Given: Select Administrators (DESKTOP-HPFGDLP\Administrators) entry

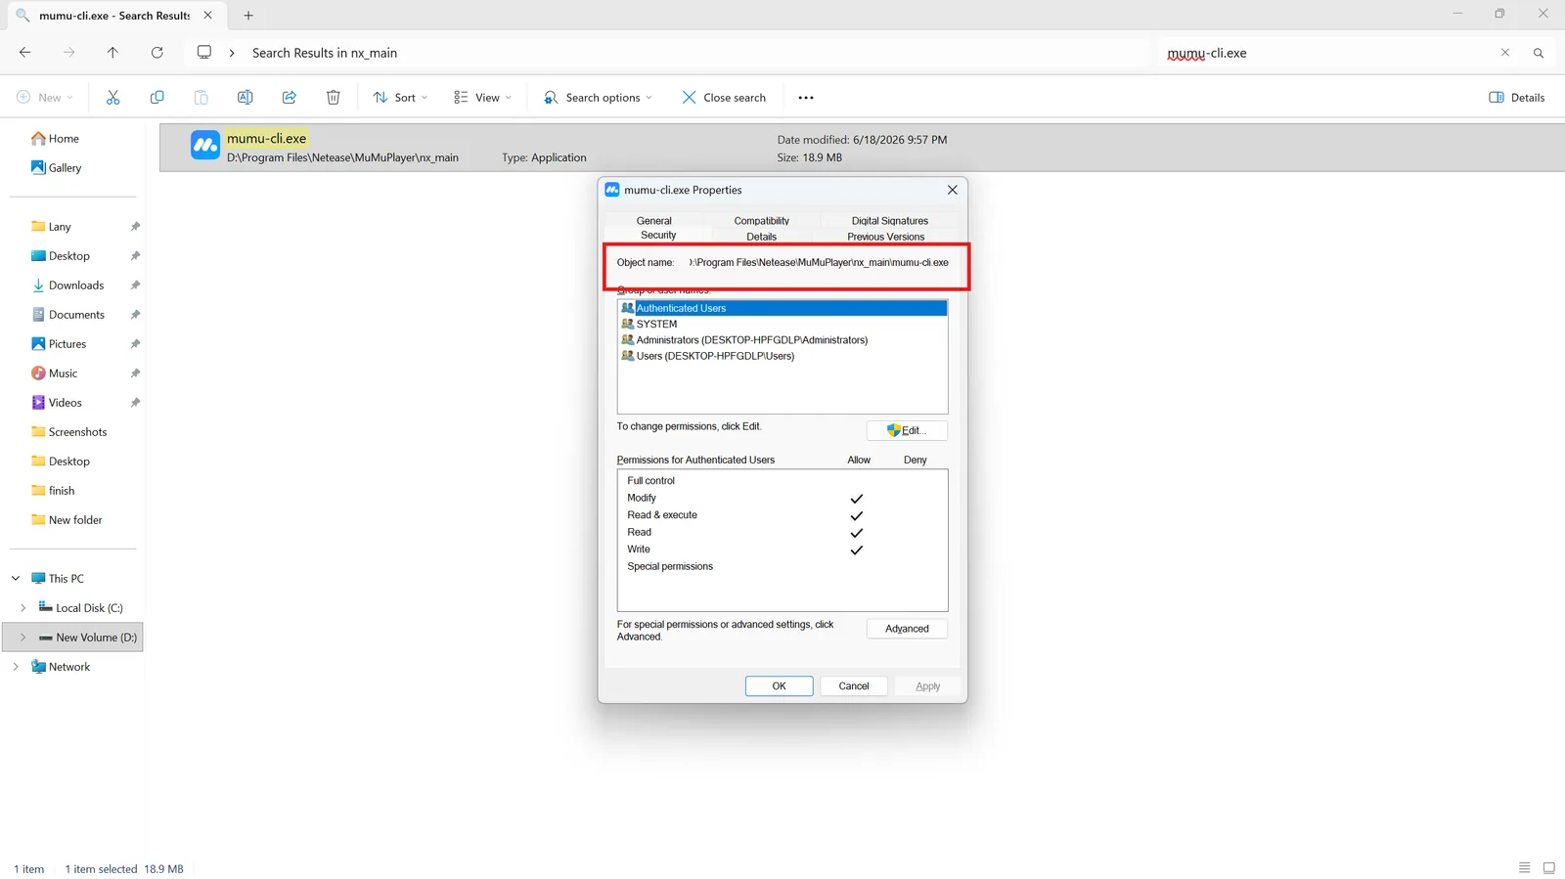Looking at the screenshot, I should click(782, 340).
